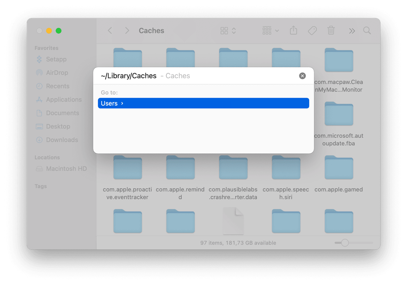Click the Share icon in the toolbar

pos(293,30)
